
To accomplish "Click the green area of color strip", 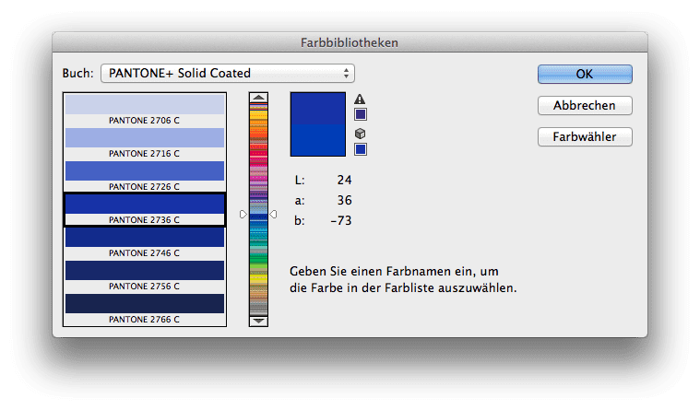I will pyautogui.click(x=258, y=258).
